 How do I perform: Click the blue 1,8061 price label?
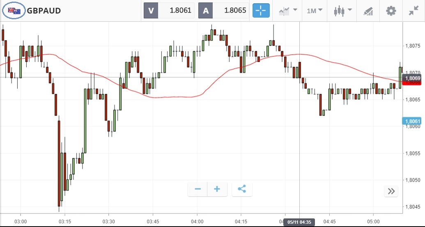[413, 121]
